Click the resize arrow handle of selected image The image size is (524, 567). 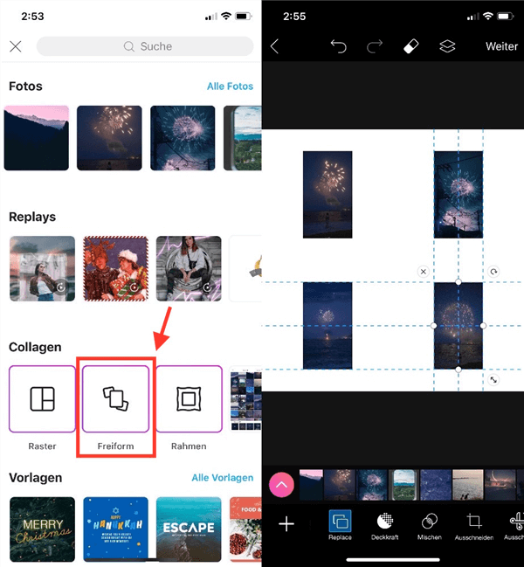[x=493, y=380]
